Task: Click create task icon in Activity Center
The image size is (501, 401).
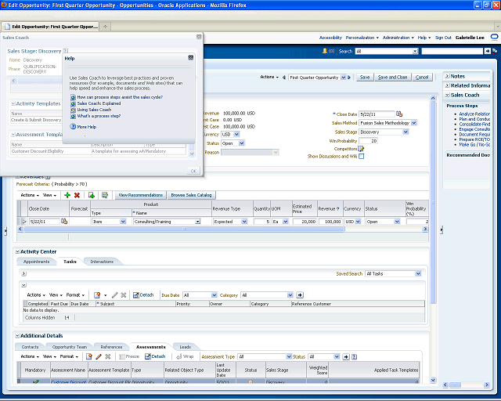Action: (97, 295)
